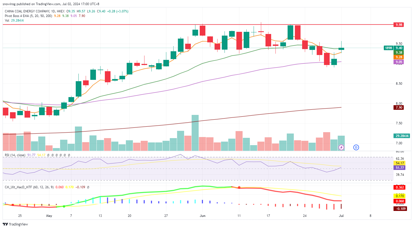
Task: Click the close value C9.40 in legend
Action: click(x=101, y=11)
